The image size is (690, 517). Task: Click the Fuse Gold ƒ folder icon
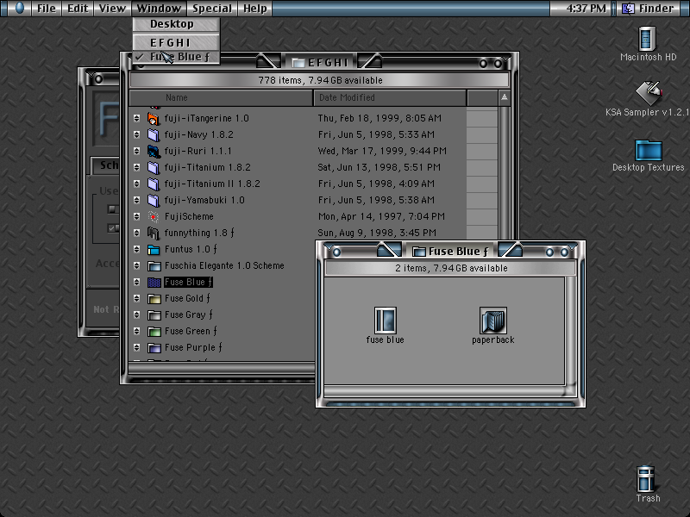[x=154, y=298]
